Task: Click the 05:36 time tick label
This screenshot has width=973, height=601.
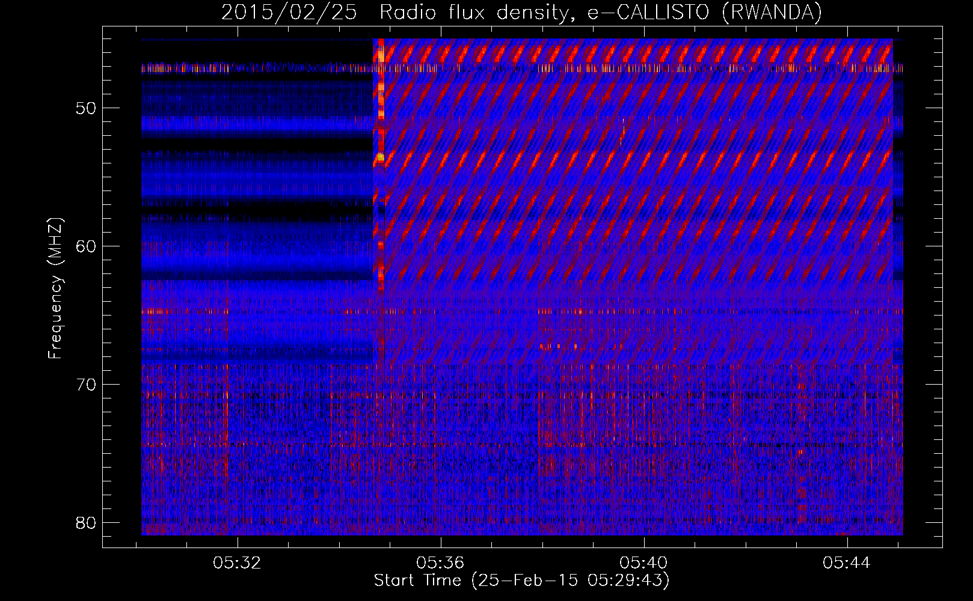Action: tap(440, 563)
